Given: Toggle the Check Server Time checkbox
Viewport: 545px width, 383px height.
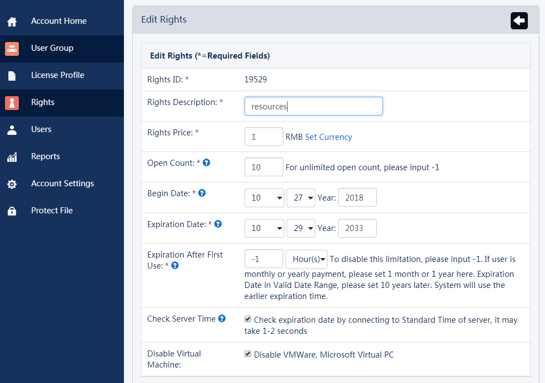Looking at the screenshot, I should (248, 319).
